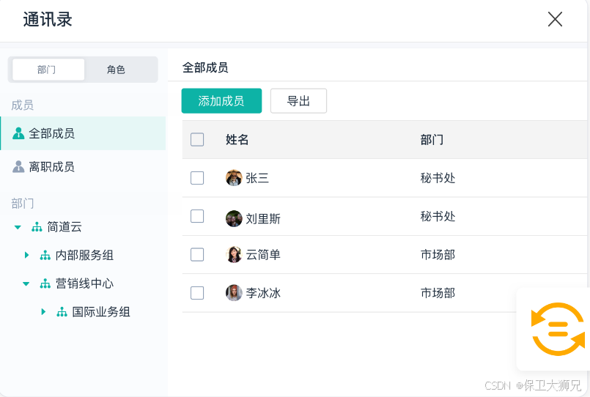Click 李冰冰's avatar picture

(234, 293)
